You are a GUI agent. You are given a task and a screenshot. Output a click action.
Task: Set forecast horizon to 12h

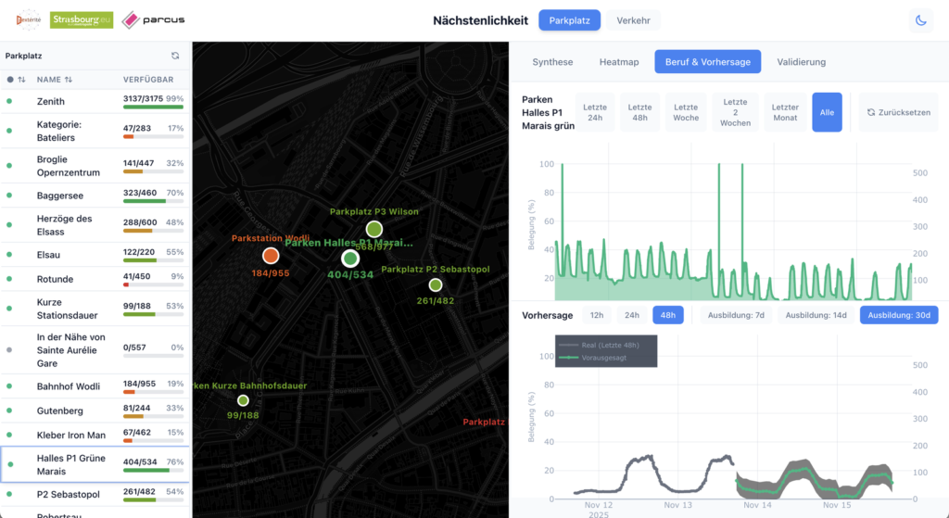click(597, 315)
